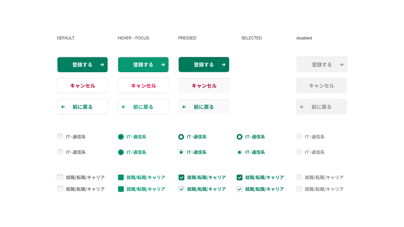Click the grayed-out disabled キャンセル button

tap(322, 86)
